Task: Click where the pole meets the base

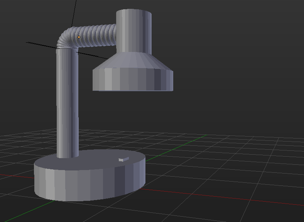Action: tap(68, 156)
